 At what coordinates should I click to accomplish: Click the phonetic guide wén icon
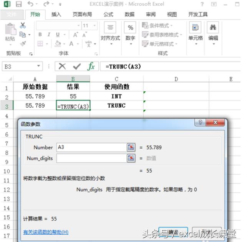pos(89,44)
